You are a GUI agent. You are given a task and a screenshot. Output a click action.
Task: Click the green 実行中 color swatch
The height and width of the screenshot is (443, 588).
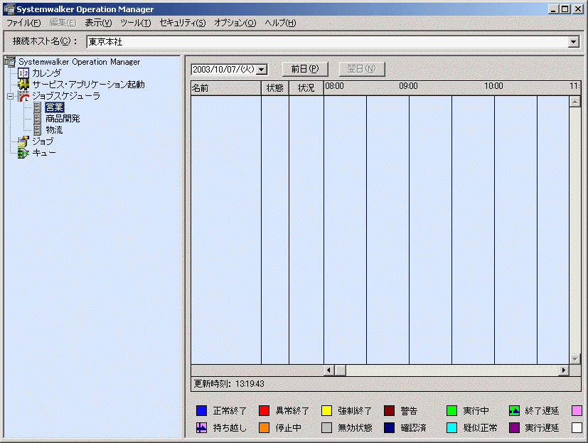click(x=452, y=411)
